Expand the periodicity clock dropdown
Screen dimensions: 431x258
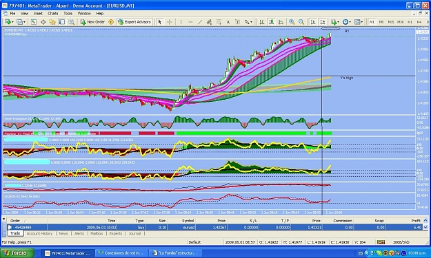point(350,22)
